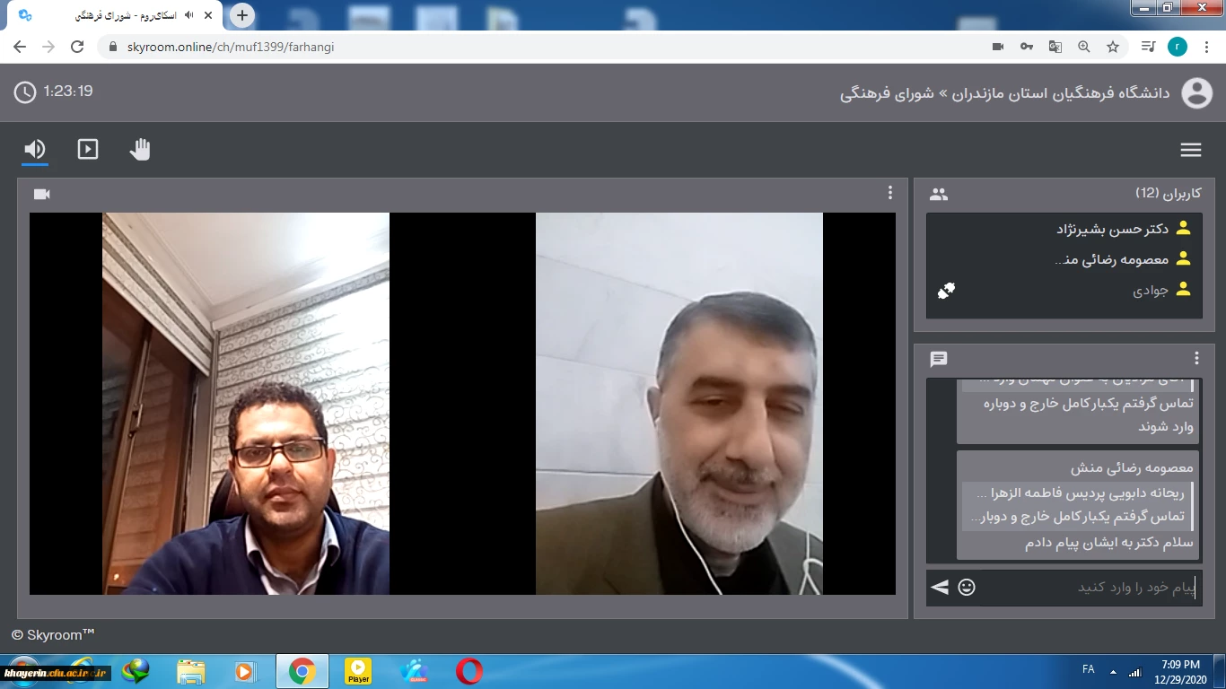Open the emoji picker in chat
1226x689 pixels.
(967, 588)
